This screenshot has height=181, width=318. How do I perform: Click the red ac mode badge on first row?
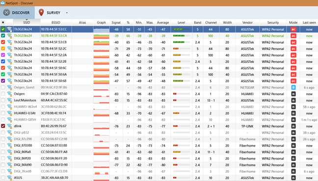[293, 29]
